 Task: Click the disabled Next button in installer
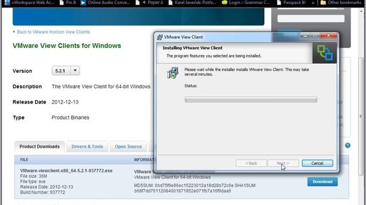pyautogui.click(x=283, y=163)
